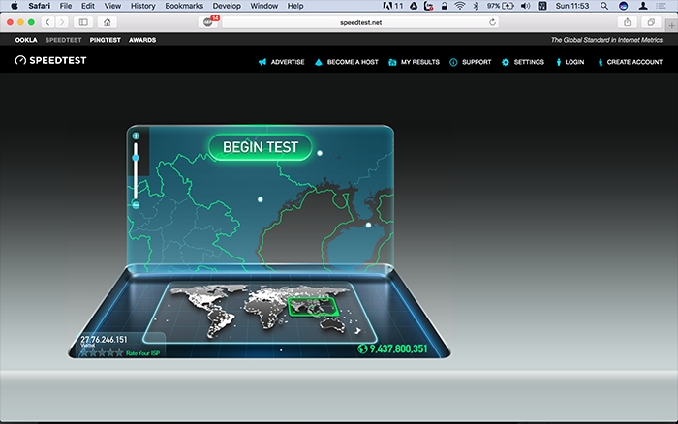Open Spotlight search
Image resolution: width=678 pixels, height=424 pixels.
coord(604,6)
